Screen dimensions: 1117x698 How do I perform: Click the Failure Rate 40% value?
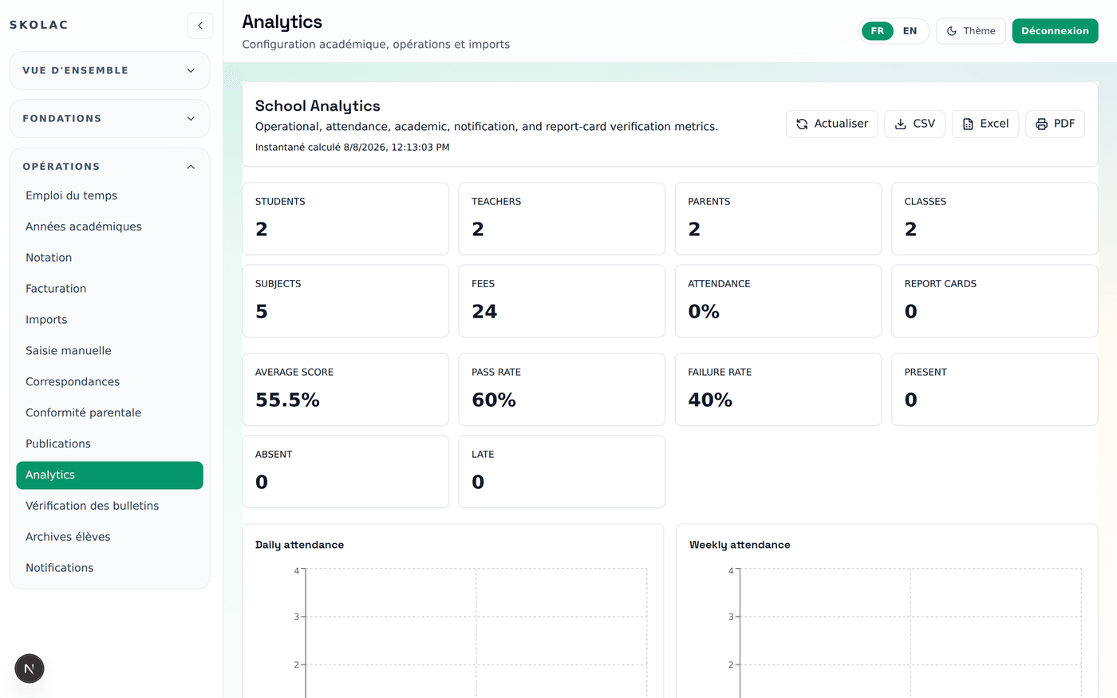point(710,400)
